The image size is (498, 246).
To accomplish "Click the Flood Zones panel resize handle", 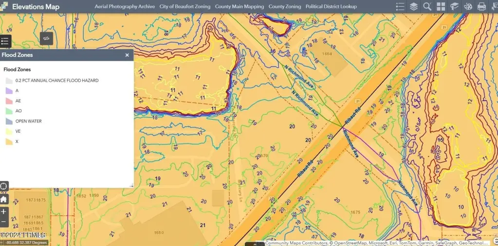I will (131, 185).
